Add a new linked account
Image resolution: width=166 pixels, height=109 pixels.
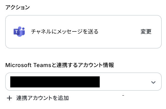[38, 98]
